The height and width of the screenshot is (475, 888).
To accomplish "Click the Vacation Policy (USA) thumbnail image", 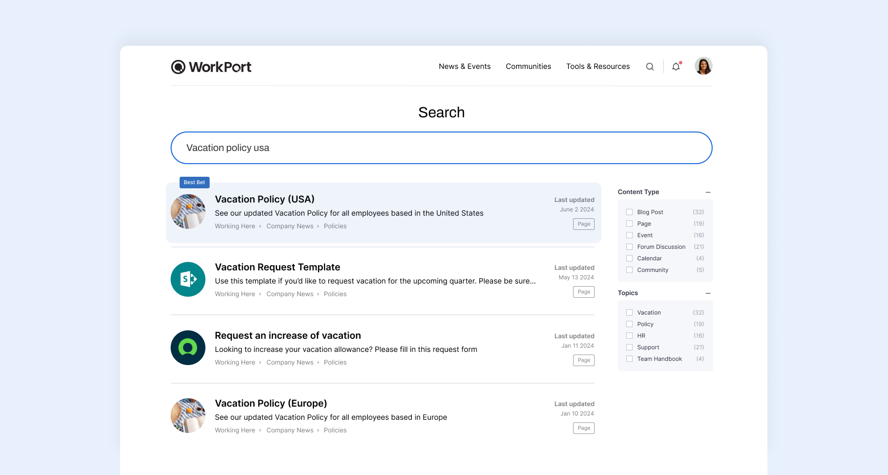I will [188, 211].
